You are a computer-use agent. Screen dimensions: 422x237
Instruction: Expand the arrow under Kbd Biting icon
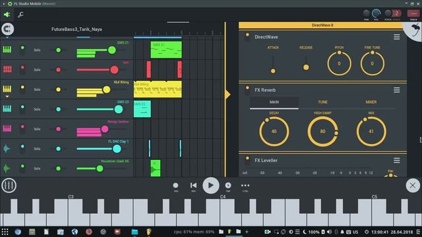7,96
